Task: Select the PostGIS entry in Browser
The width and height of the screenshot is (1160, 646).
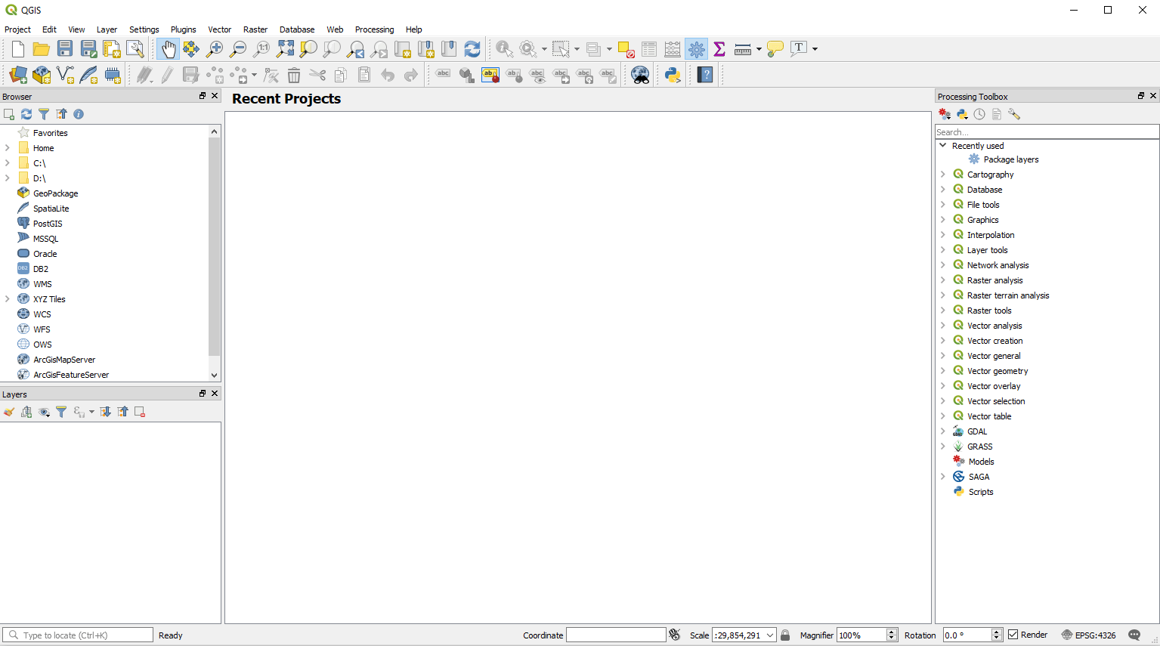Action: [x=48, y=224]
